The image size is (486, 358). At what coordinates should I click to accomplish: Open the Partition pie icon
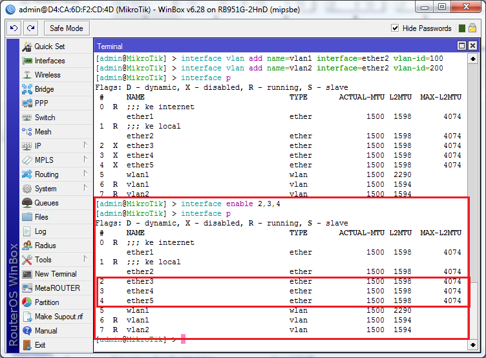pos(27,302)
